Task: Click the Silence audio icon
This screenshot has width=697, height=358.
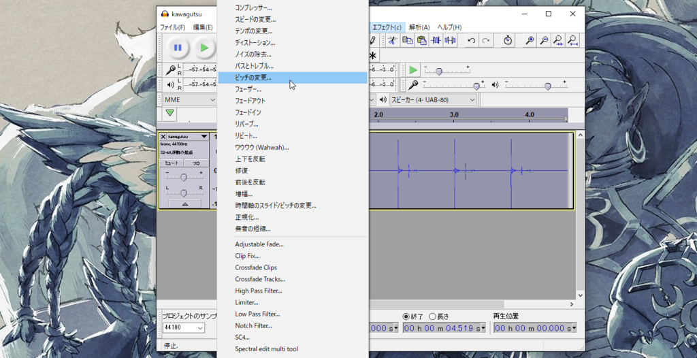Action: tap(451, 40)
